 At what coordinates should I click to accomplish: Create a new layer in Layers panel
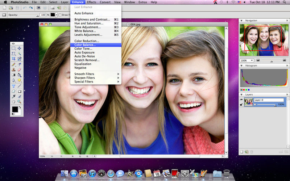[x=242, y=152]
